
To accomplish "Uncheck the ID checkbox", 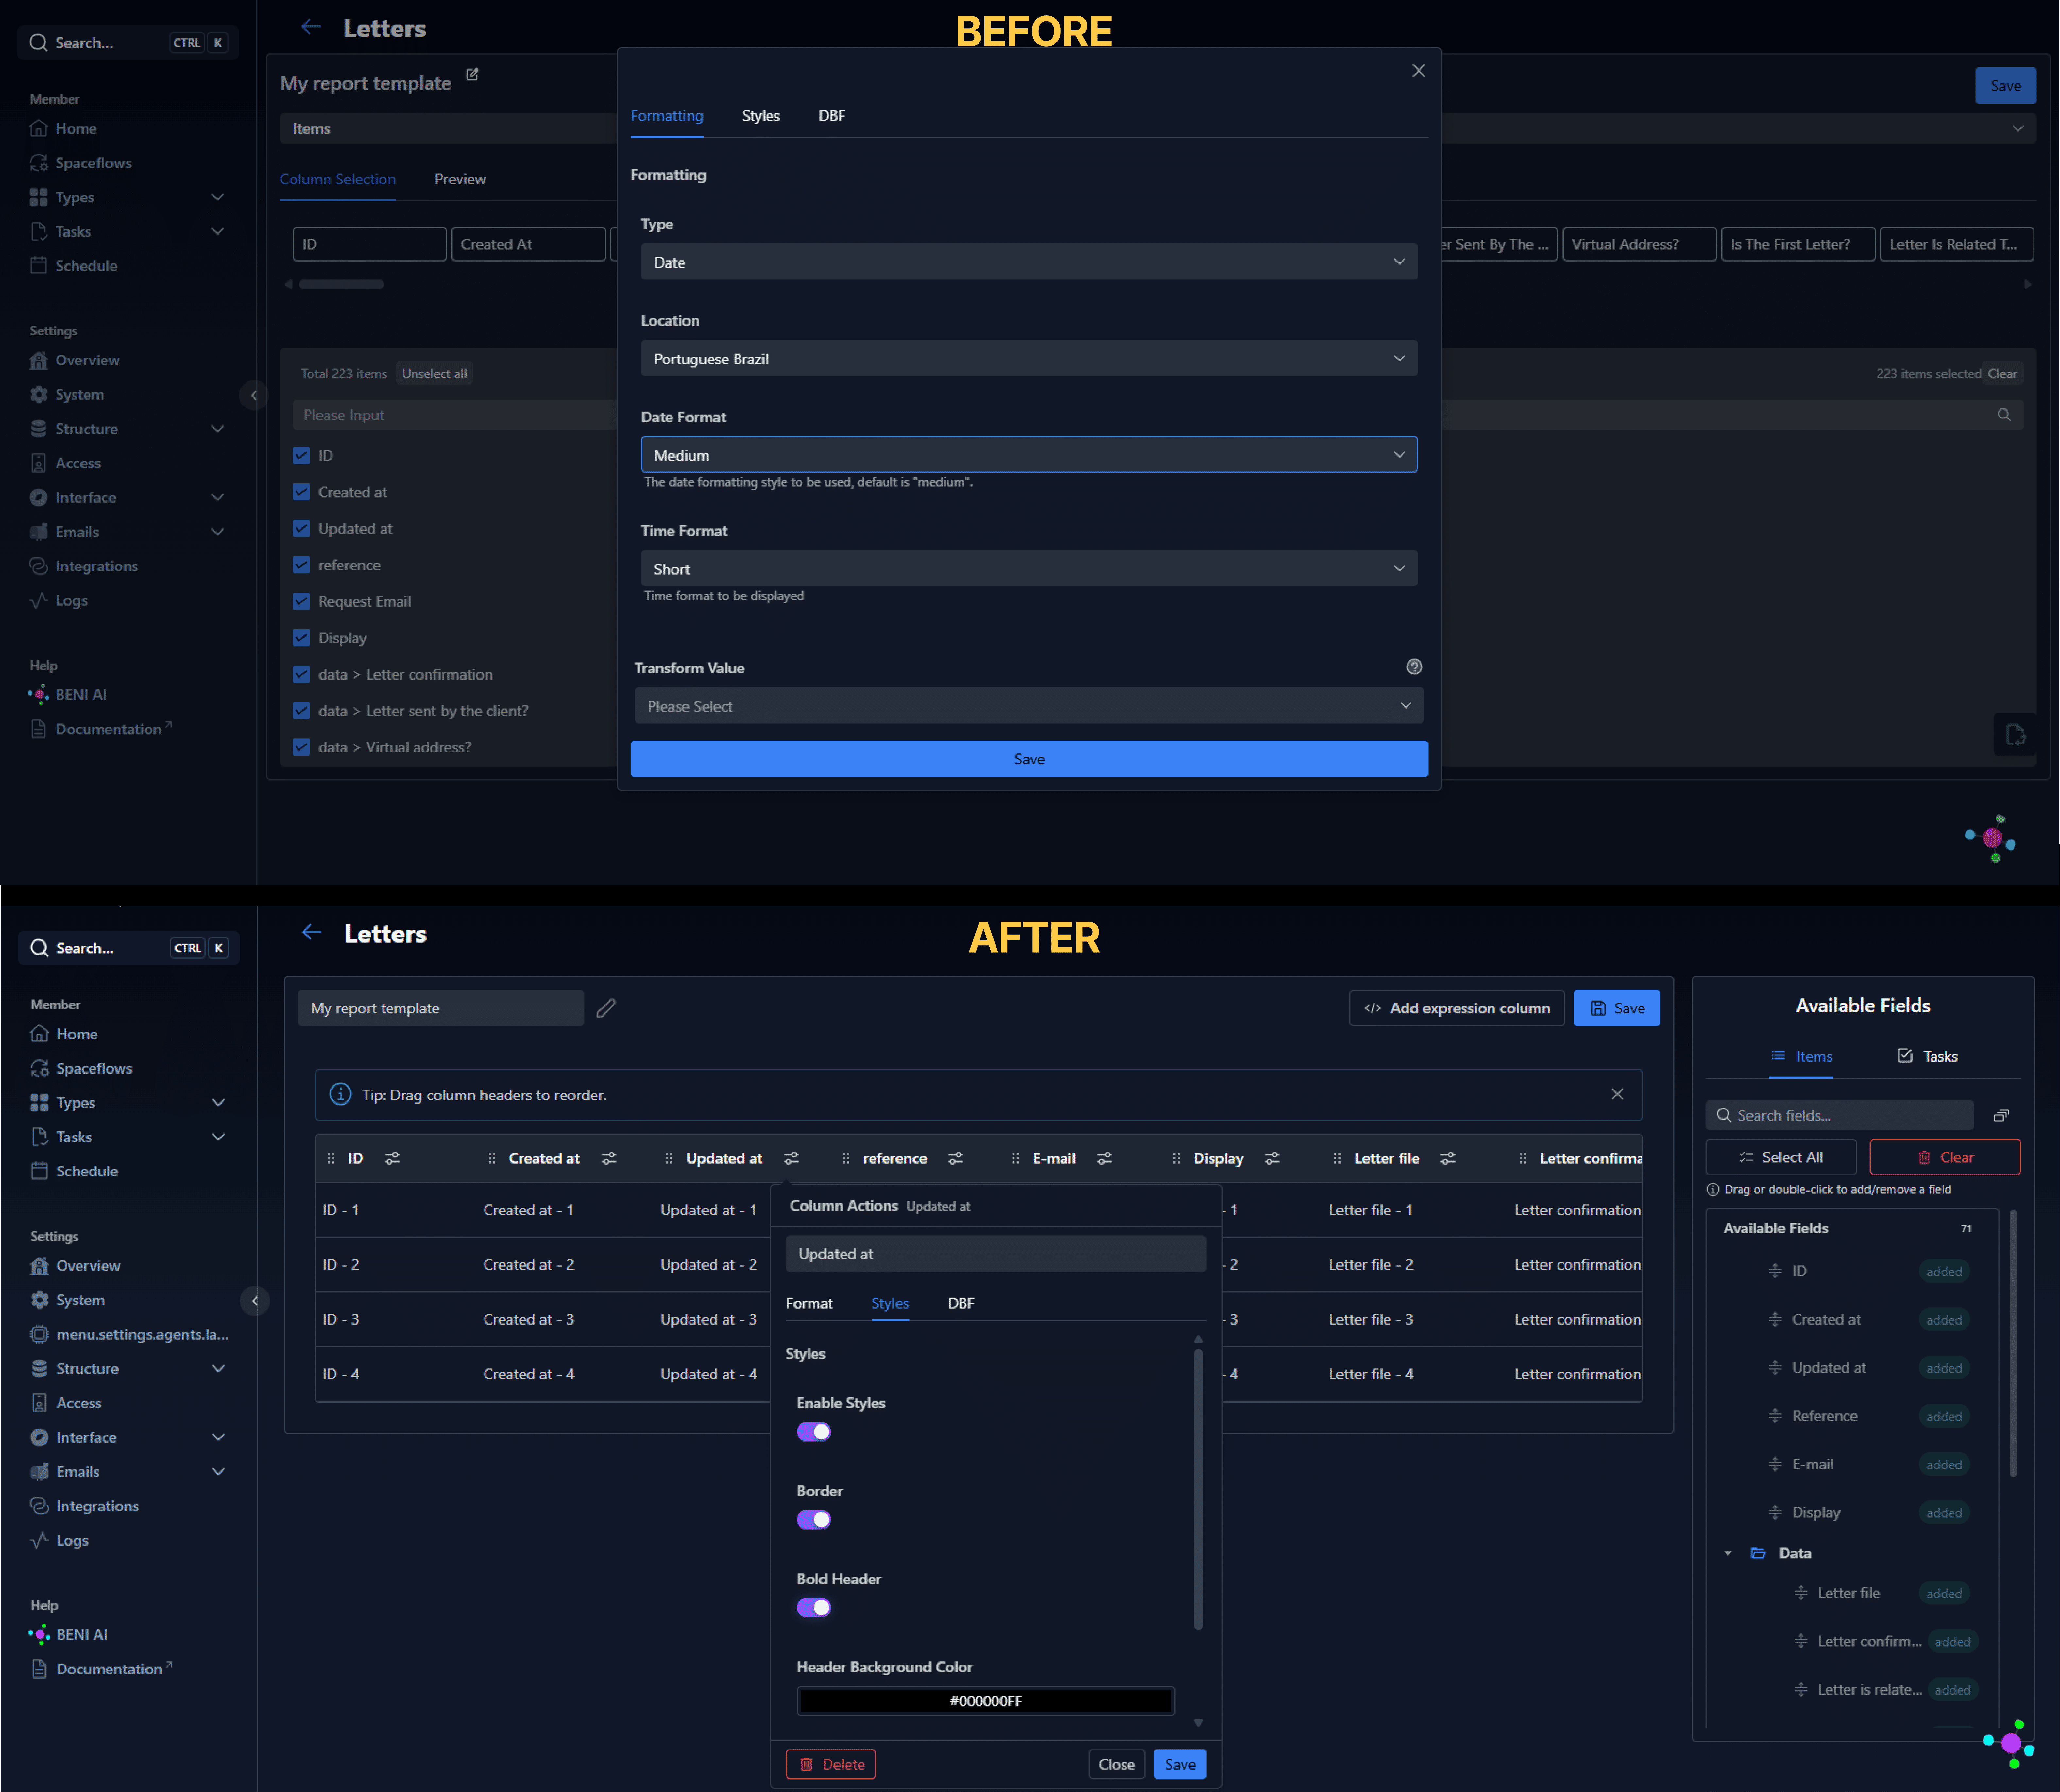I will (x=301, y=455).
